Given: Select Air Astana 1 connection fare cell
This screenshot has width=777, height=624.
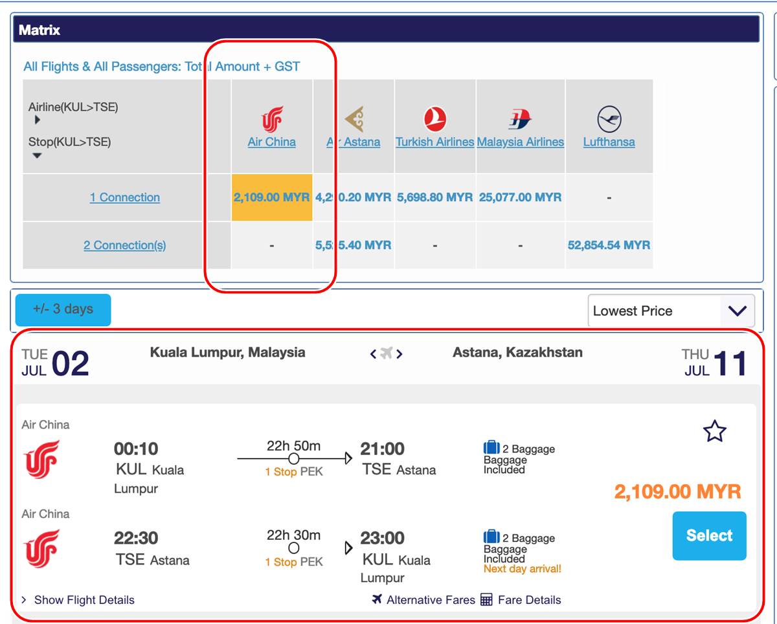Looking at the screenshot, I should (x=354, y=197).
